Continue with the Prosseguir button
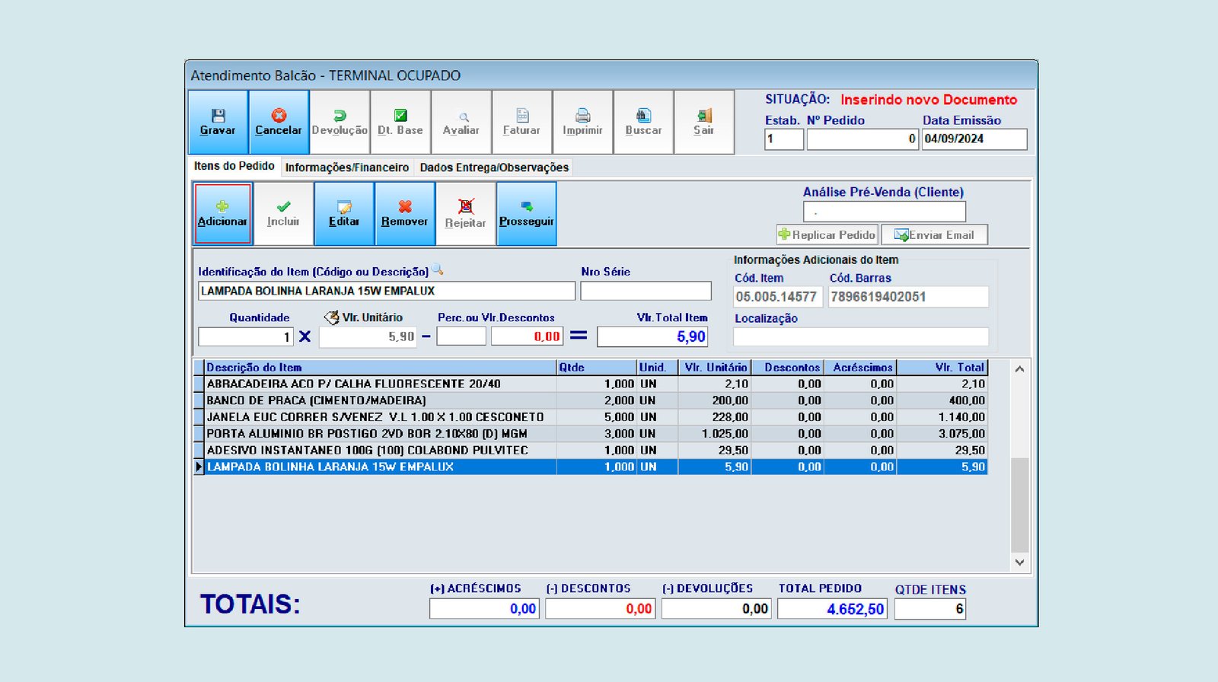Viewport: 1218px width, 682px height. (x=527, y=214)
